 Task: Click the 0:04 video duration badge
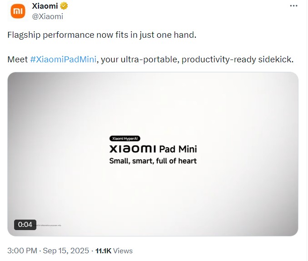[25, 225]
